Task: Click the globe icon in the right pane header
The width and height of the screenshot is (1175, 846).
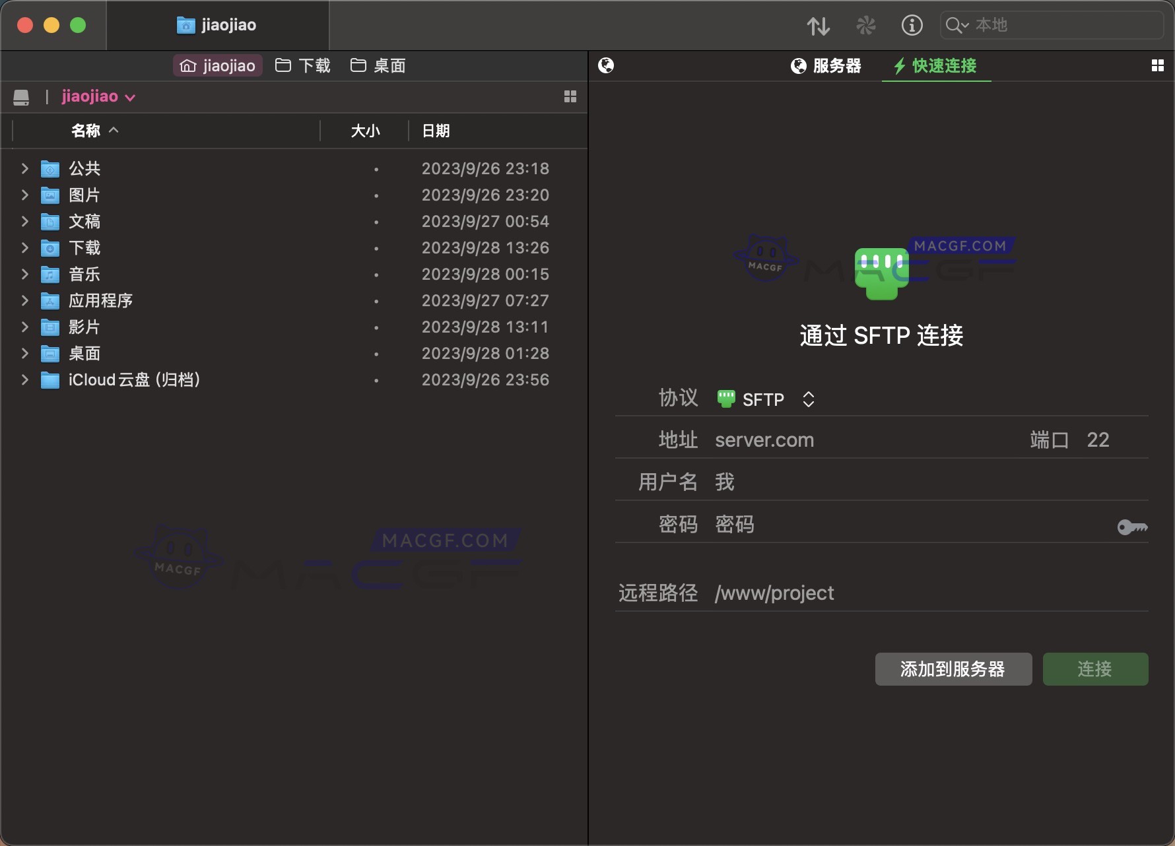Action: (605, 65)
